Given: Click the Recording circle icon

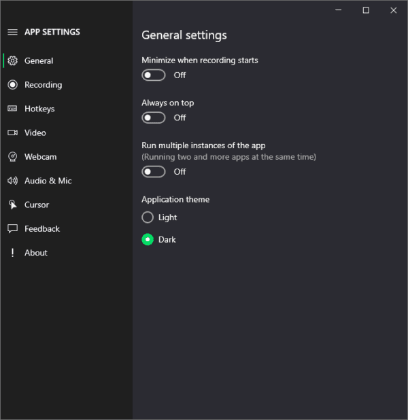Looking at the screenshot, I should pyautogui.click(x=12, y=85).
